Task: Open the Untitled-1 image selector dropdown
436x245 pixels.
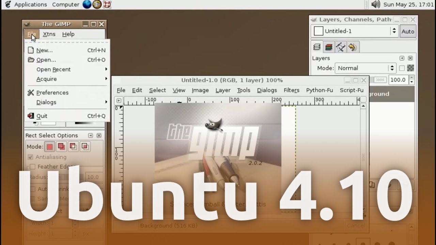Action: click(x=355, y=31)
